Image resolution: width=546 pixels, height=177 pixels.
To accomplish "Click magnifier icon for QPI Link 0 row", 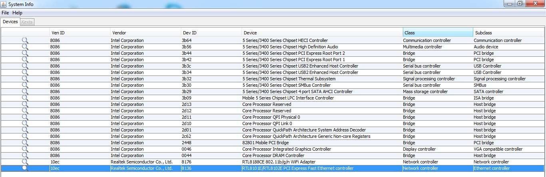I will click(25, 123).
